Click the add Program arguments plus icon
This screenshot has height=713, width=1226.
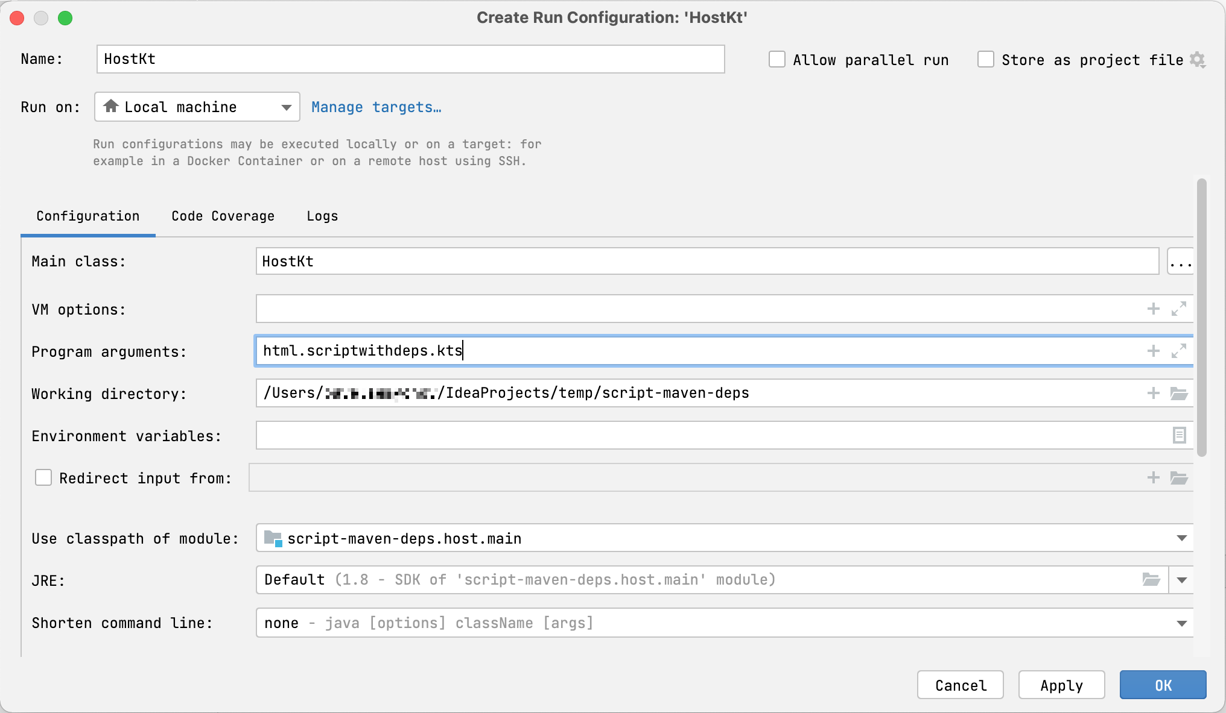pos(1154,351)
